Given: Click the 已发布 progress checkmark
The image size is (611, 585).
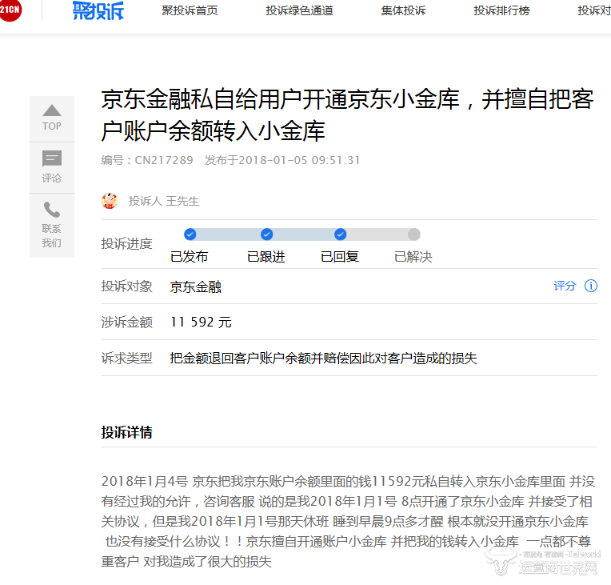Looking at the screenshot, I should (190, 234).
